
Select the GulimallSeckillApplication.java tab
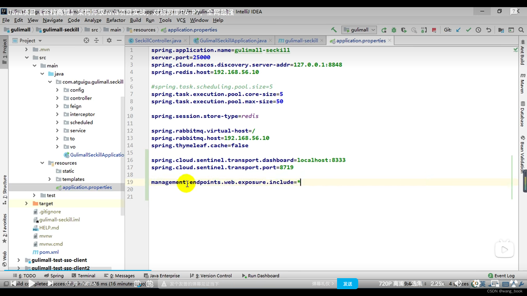(x=233, y=41)
